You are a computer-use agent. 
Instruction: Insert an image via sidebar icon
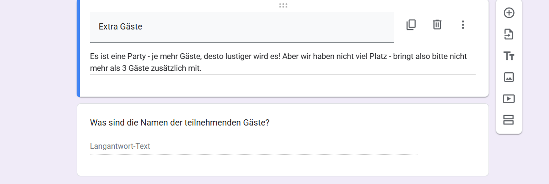coord(509,77)
